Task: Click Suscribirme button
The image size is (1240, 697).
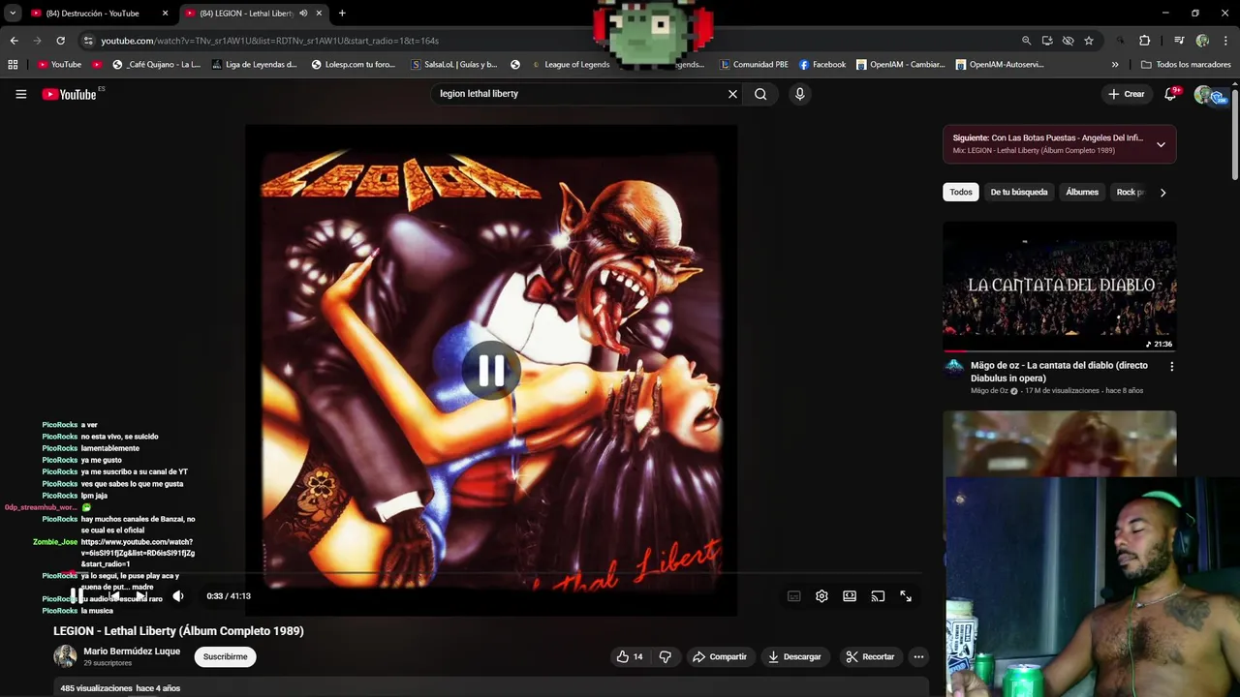Action: tap(225, 656)
